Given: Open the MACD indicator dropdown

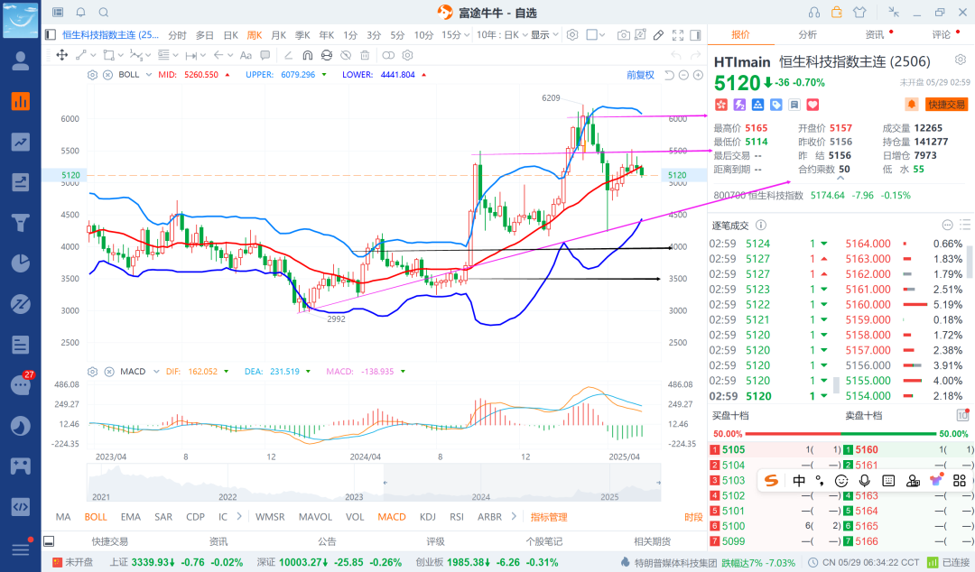Looking at the screenshot, I should click(x=157, y=372).
